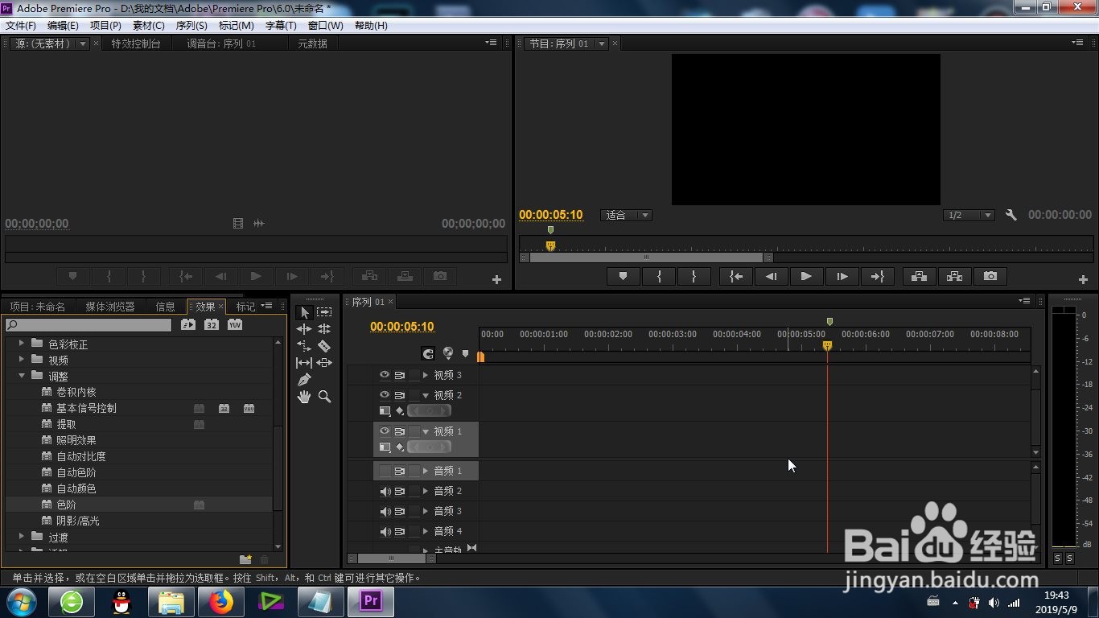Choose the Ripple Edit tool
The width and height of the screenshot is (1099, 618).
(x=304, y=329)
